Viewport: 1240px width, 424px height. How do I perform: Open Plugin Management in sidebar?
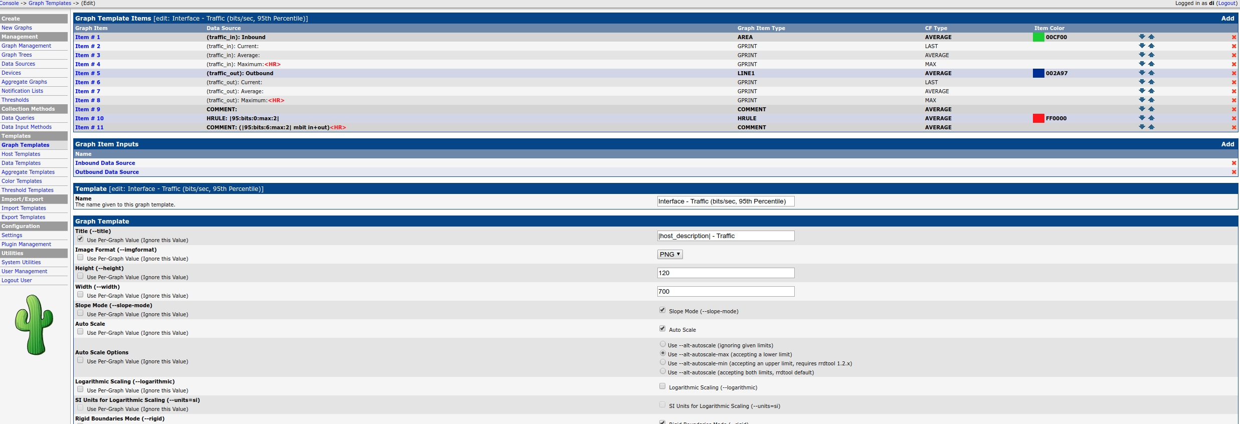(x=26, y=244)
